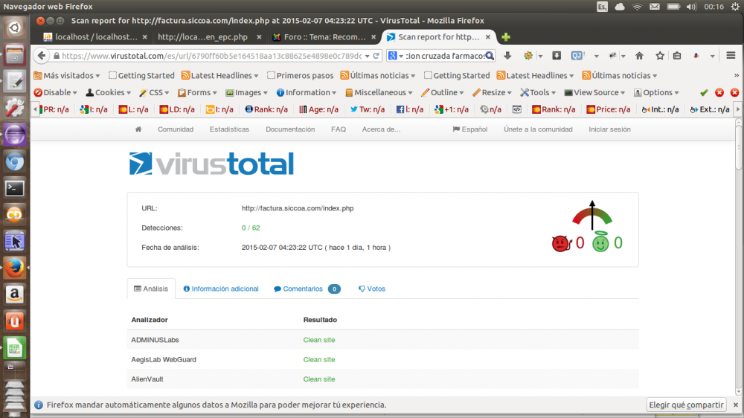Open a new tab with the plus icon
The width and height of the screenshot is (744, 418).
click(506, 37)
